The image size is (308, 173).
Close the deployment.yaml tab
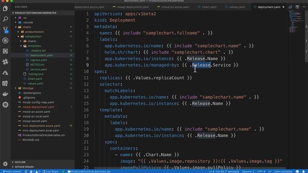[283, 7]
